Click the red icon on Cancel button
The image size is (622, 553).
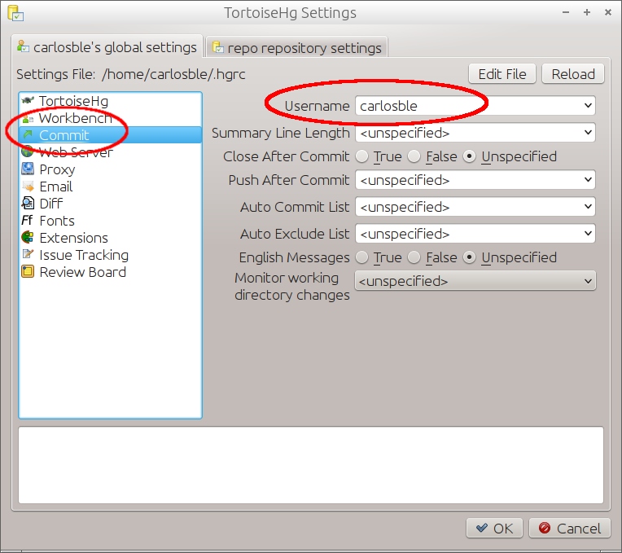pyautogui.click(x=544, y=529)
